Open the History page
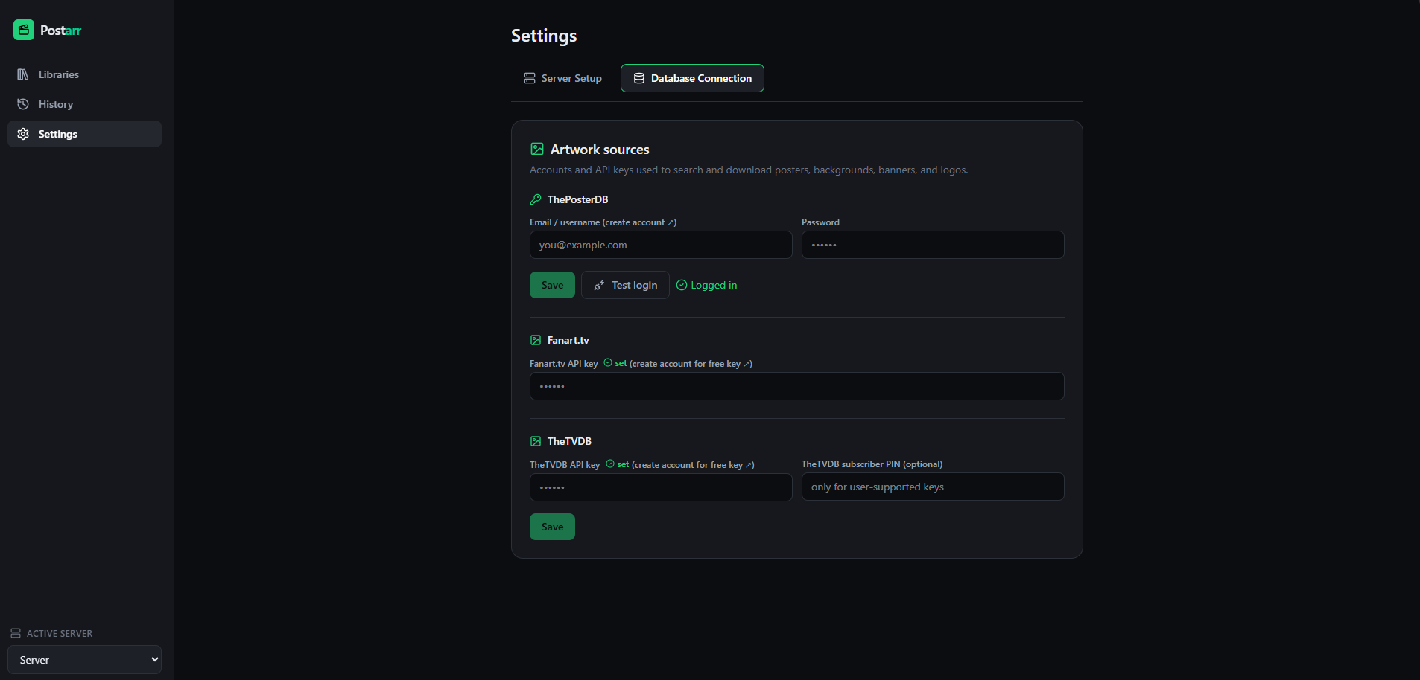The width and height of the screenshot is (1420, 680). click(84, 104)
